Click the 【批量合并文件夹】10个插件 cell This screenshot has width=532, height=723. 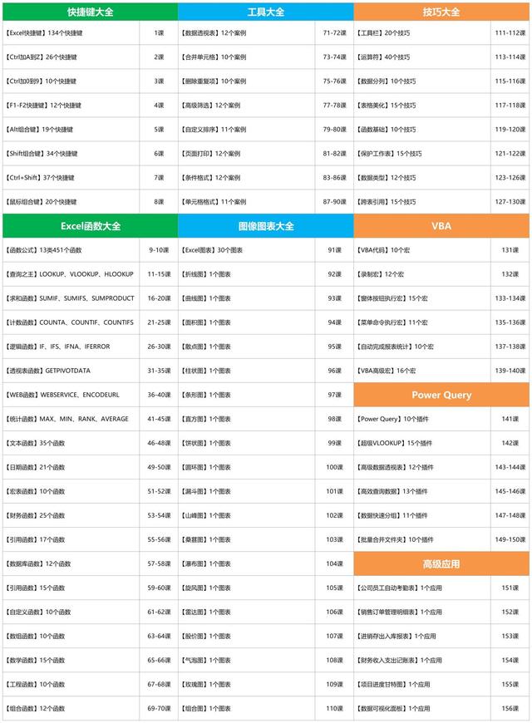coord(422,539)
